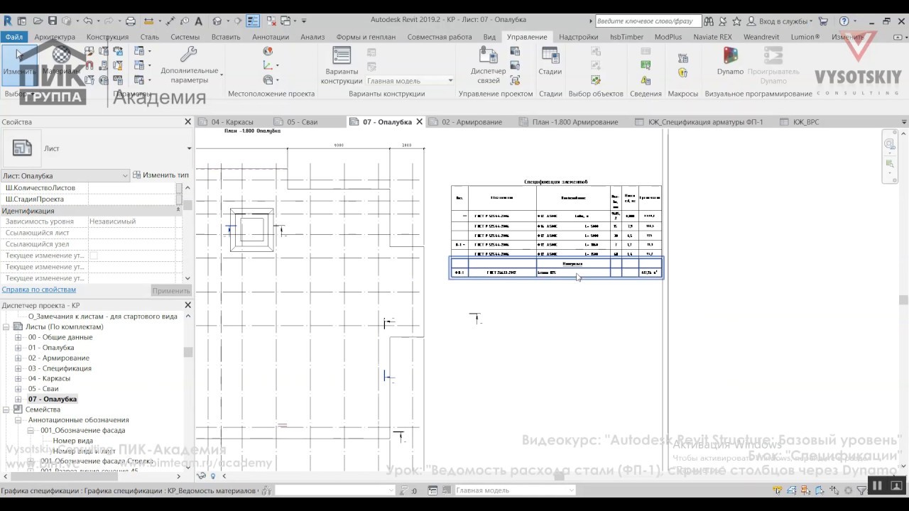Click the binoculars search icon
The image size is (909, 511).
pyautogui.click(x=709, y=21)
